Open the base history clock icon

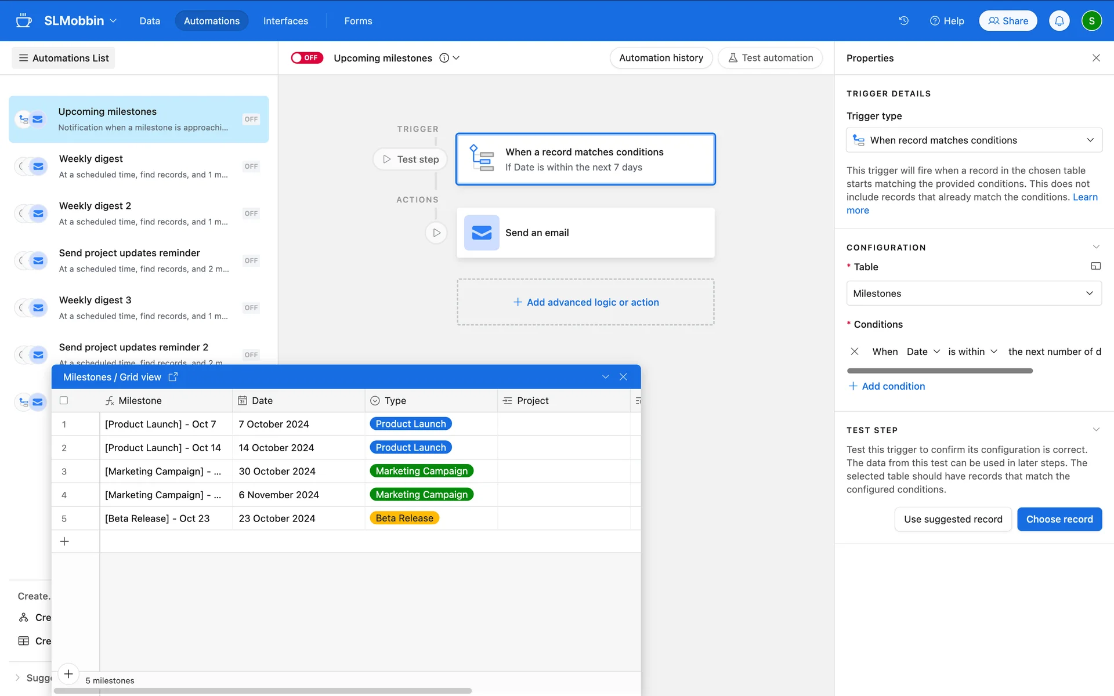[903, 21]
